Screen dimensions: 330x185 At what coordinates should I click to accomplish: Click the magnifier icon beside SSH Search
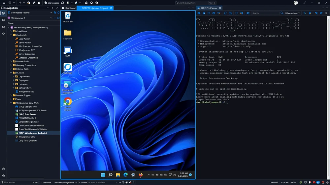(282, 13)
